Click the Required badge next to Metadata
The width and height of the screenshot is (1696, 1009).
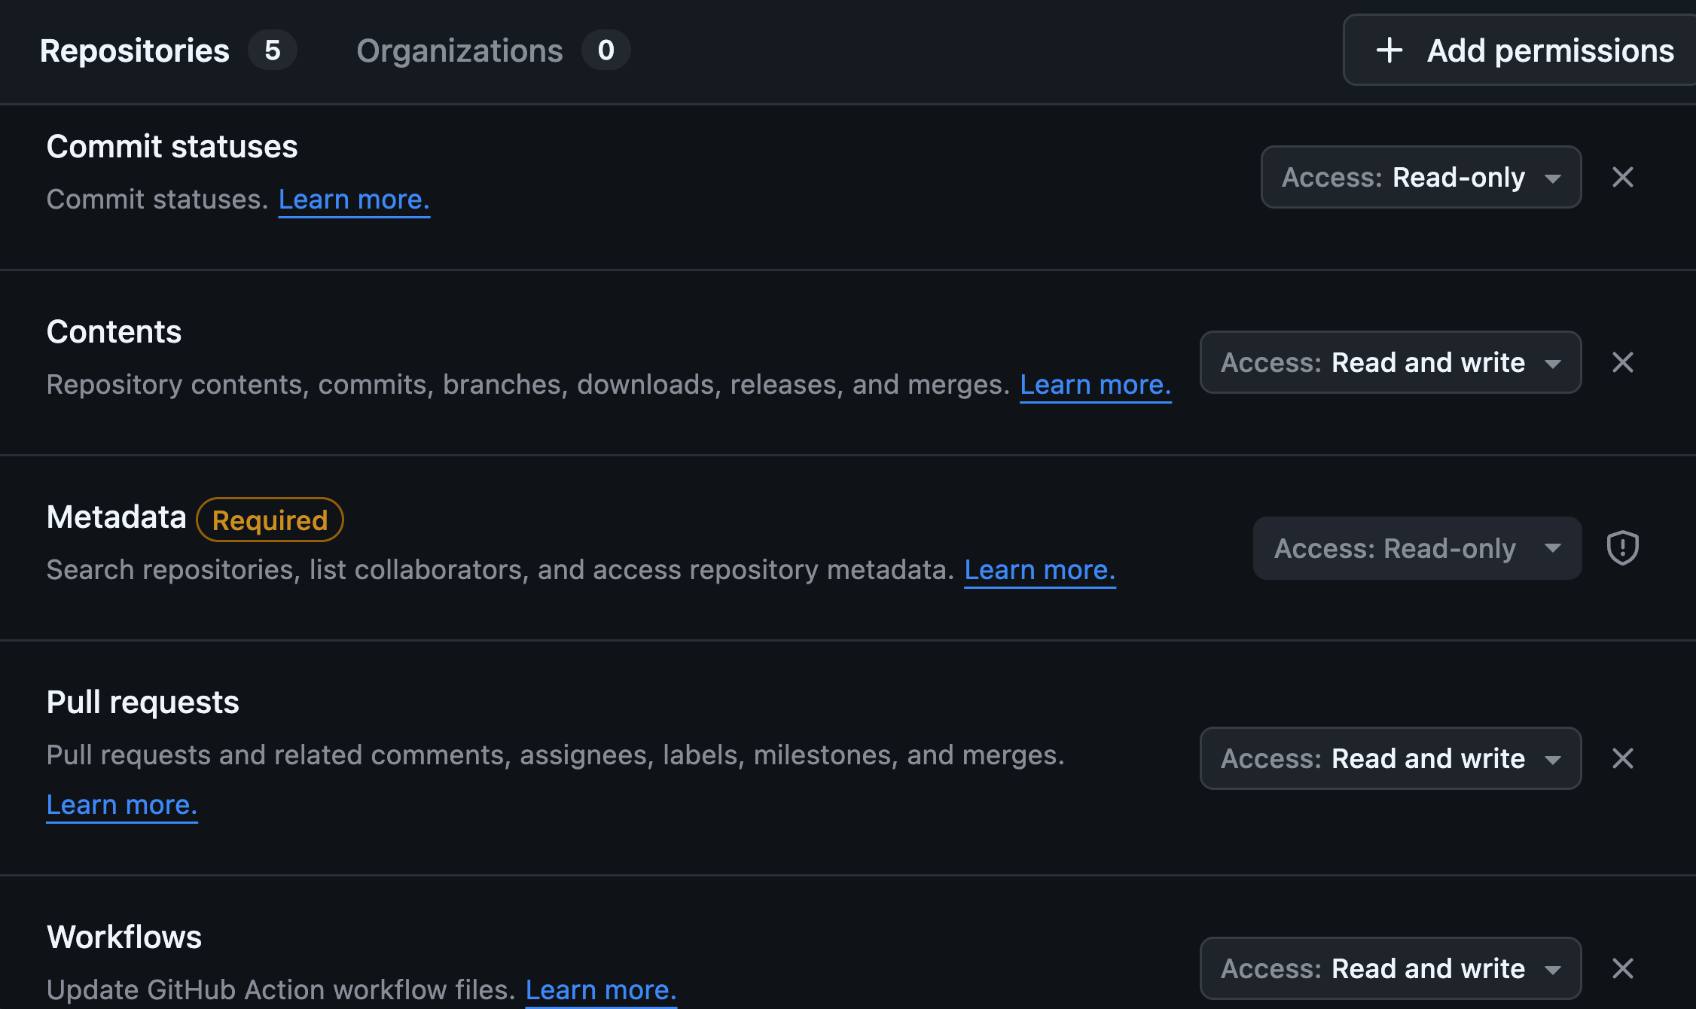pos(270,520)
